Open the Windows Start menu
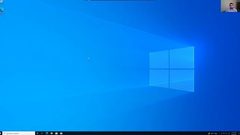Viewport: 240px width, 135px height. coord(1,133)
